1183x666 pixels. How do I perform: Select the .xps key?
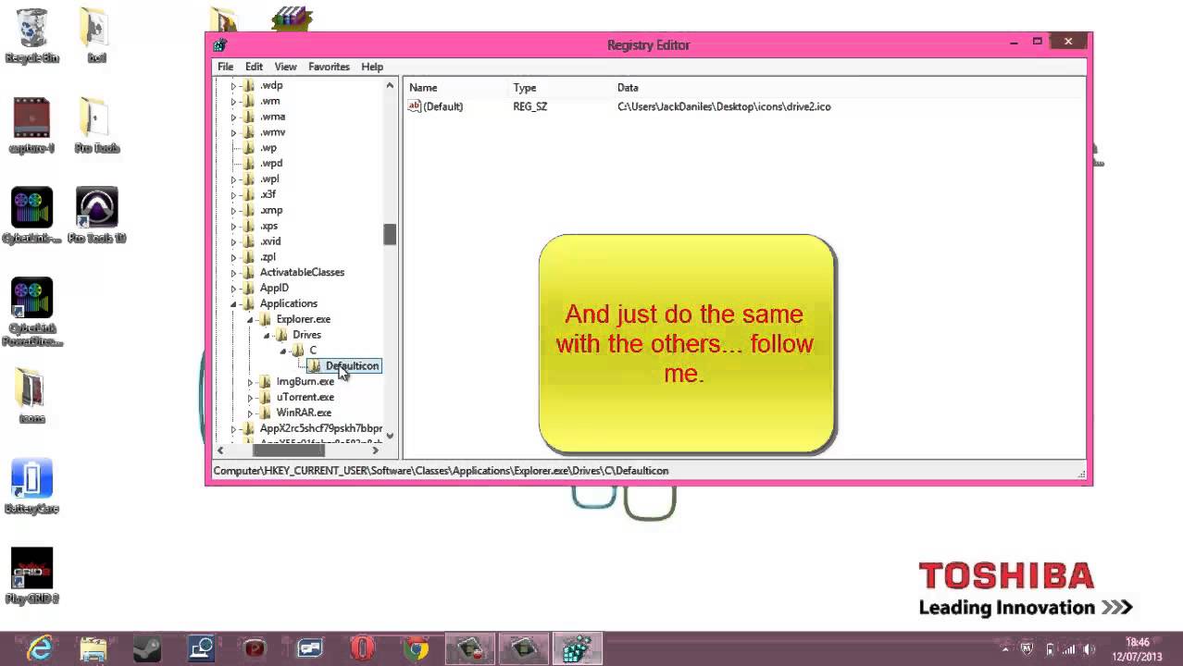pyautogui.click(x=268, y=226)
